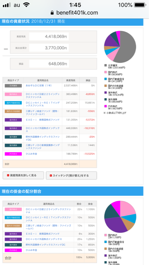149x265 pixels.
Task: Open ＥＸＥ－ｉ link in contribution allocation table
Action: point(43,234)
